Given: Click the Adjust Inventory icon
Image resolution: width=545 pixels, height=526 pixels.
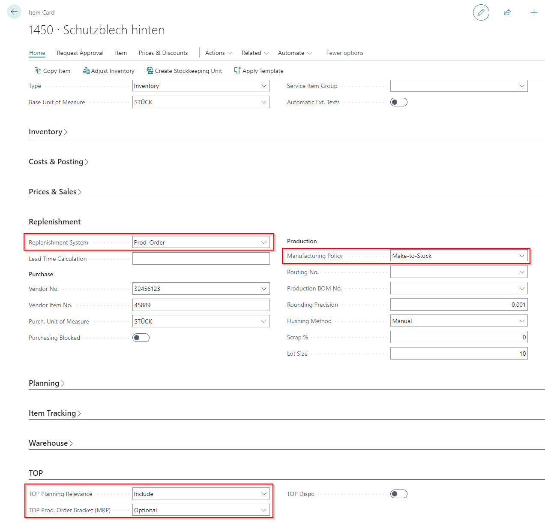Looking at the screenshot, I should coord(86,71).
